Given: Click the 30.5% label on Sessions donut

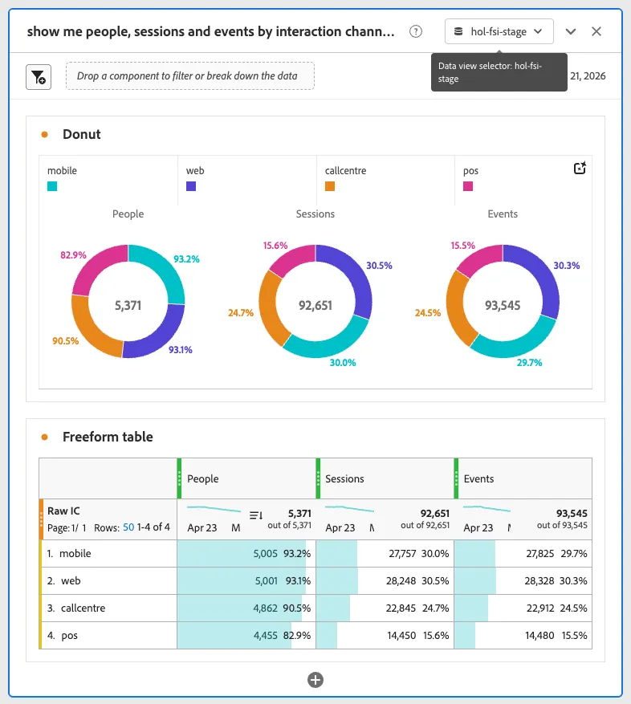Looking at the screenshot, I should point(379,266).
